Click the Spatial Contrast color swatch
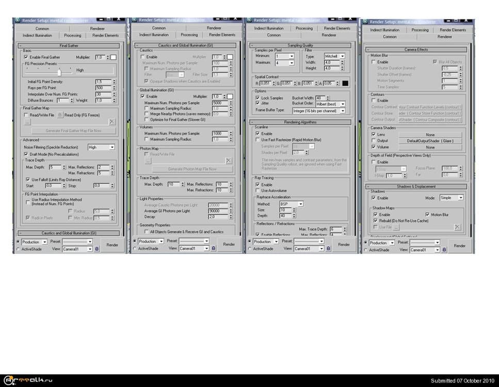The height and width of the screenshot is (387, 499). [345, 83]
